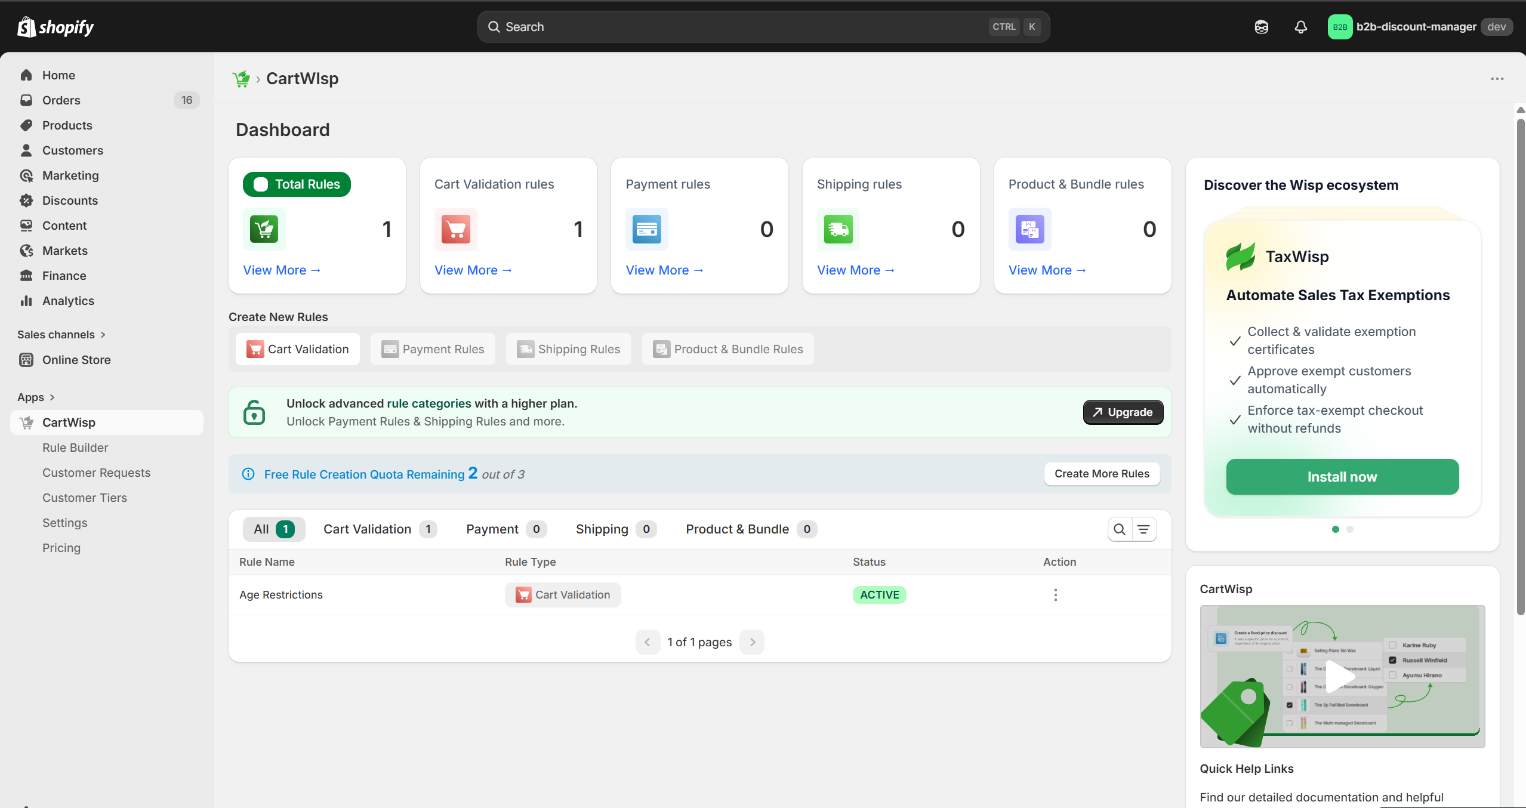1526x808 pixels.
Task: Open the rules filter and sort icon
Action: (x=1143, y=529)
